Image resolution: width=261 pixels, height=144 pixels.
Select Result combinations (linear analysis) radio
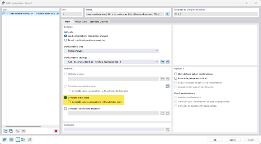66,40
